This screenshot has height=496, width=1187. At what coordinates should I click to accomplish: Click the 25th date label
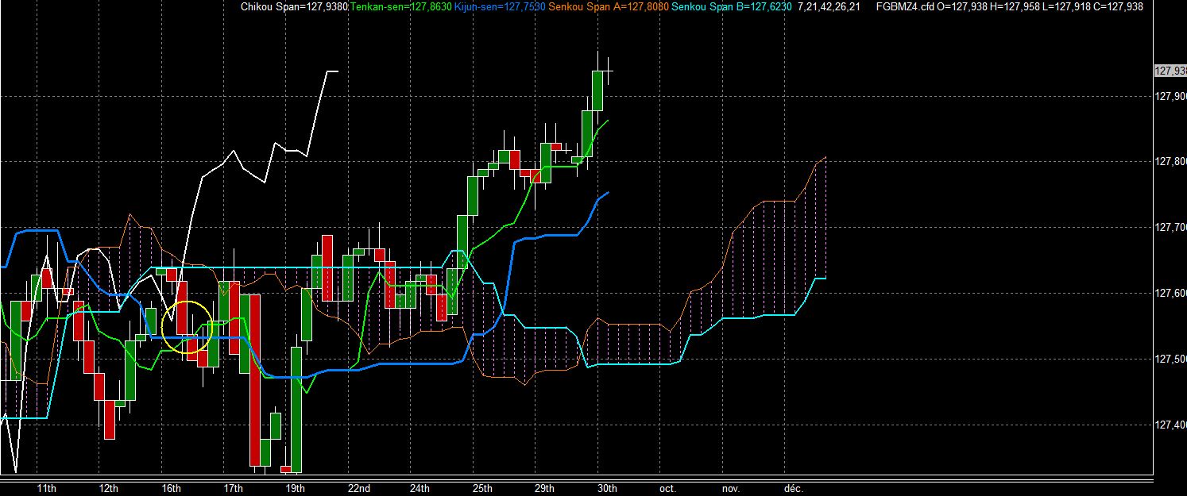click(x=481, y=488)
